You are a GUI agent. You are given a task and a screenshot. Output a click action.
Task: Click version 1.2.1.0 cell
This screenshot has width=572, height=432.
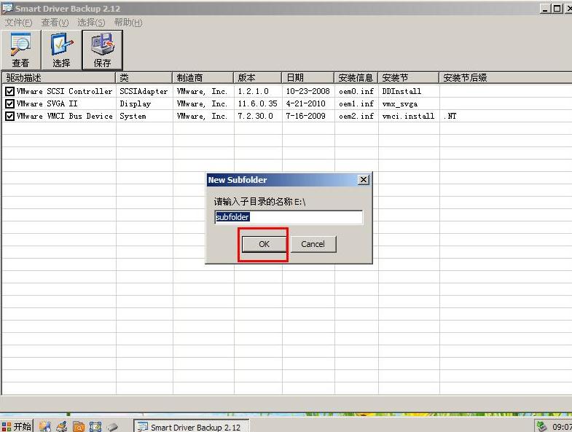pyautogui.click(x=253, y=91)
